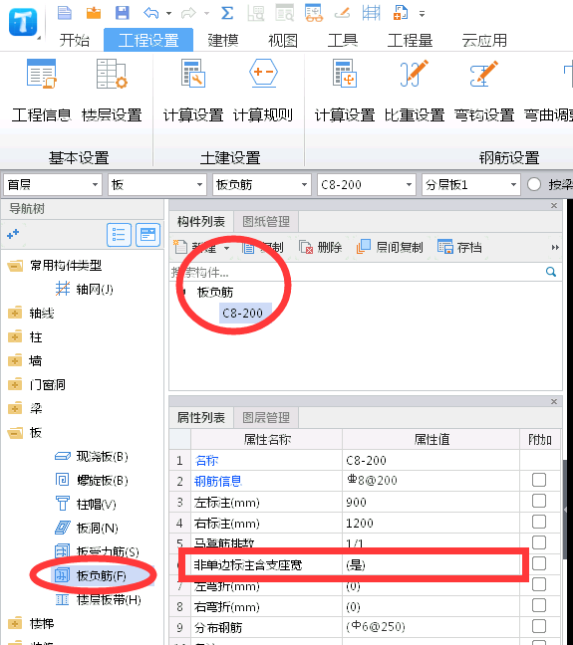Select the radio button next to 分层板1

534,184
